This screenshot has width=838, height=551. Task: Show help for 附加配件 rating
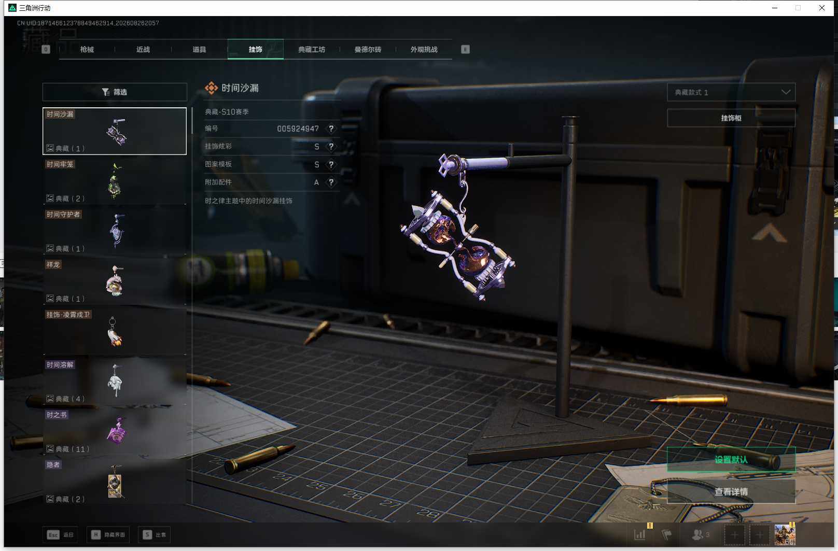[331, 182]
